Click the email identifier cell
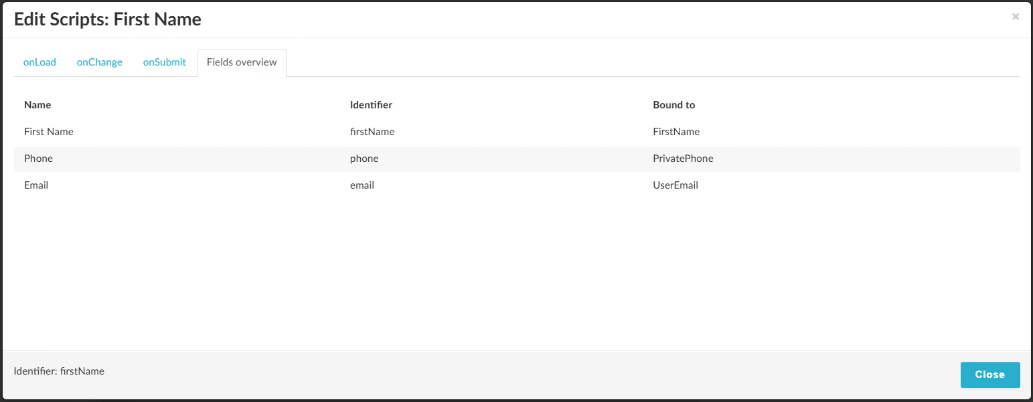 [x=362, y=185]
